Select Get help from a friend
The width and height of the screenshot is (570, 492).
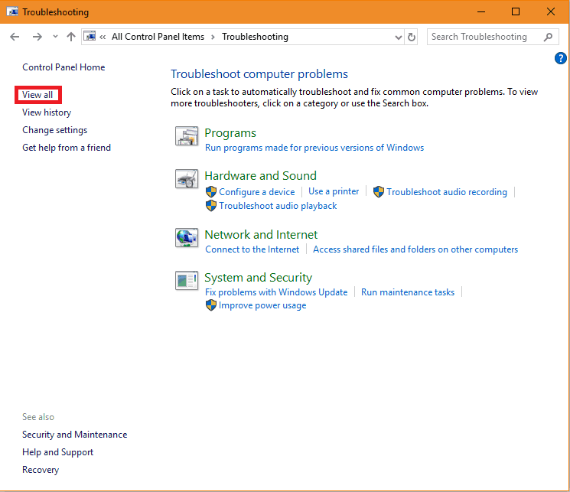click(x=67, y=148)
